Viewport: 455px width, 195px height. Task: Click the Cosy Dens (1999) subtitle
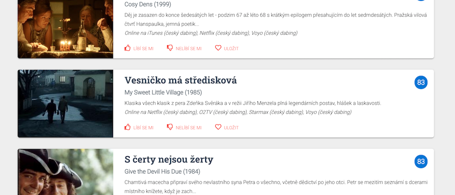click(x=148, y=5)
